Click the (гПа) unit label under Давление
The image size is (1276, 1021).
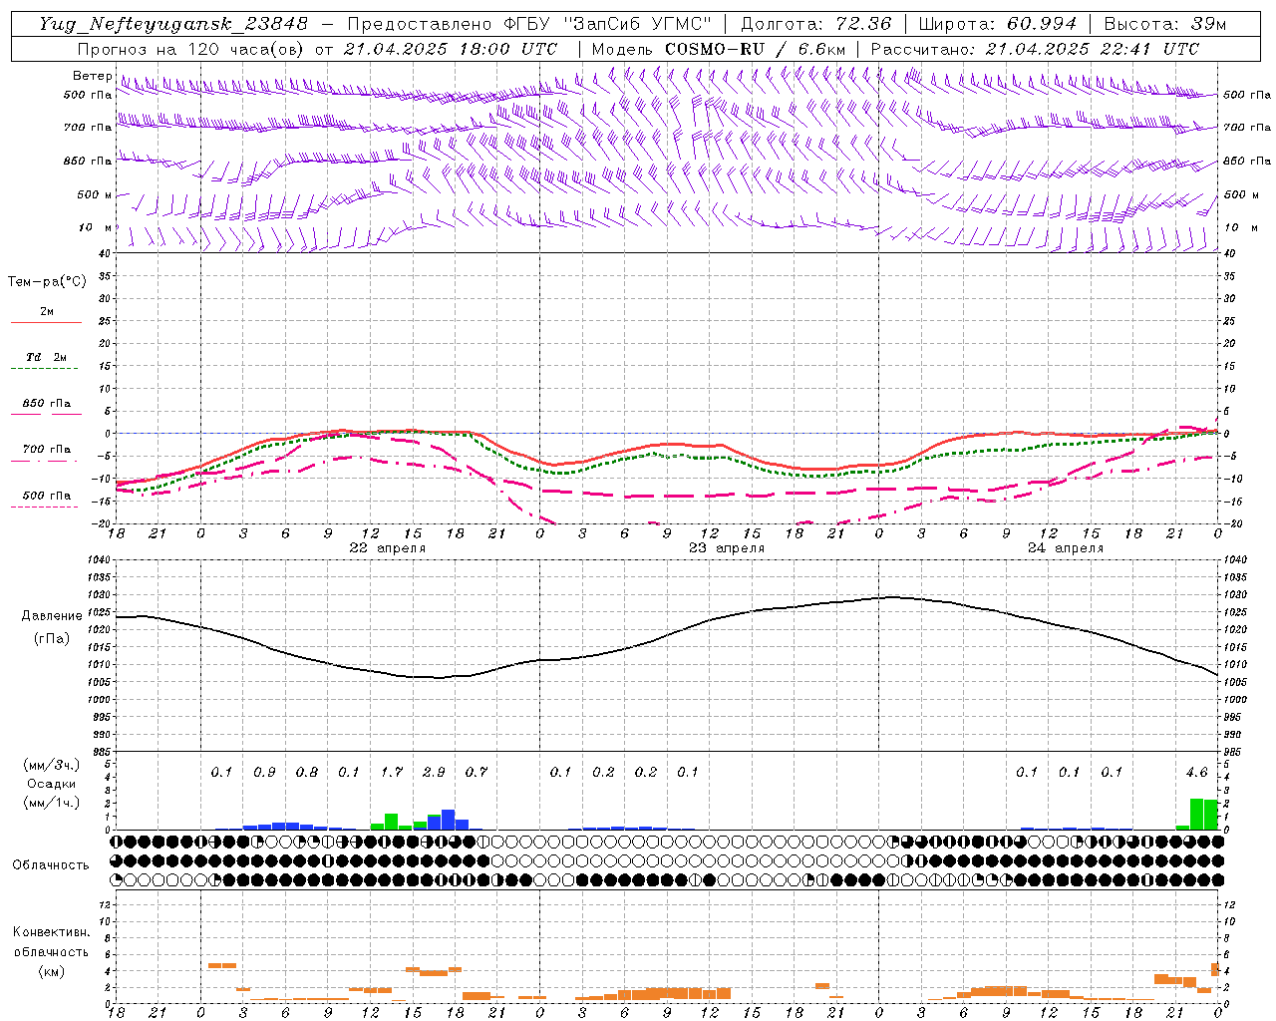pos(52,638)
